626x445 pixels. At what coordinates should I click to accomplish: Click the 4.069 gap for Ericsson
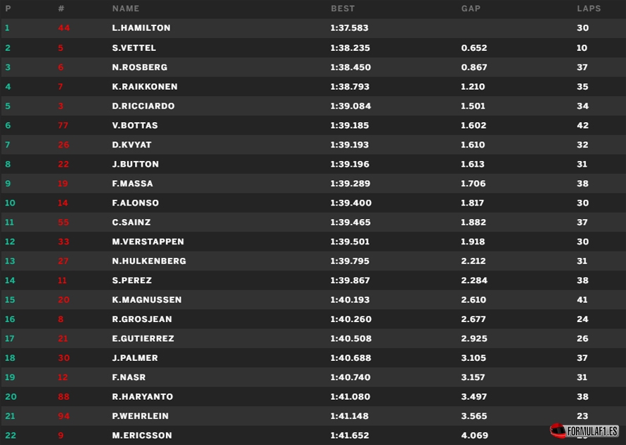473,436
